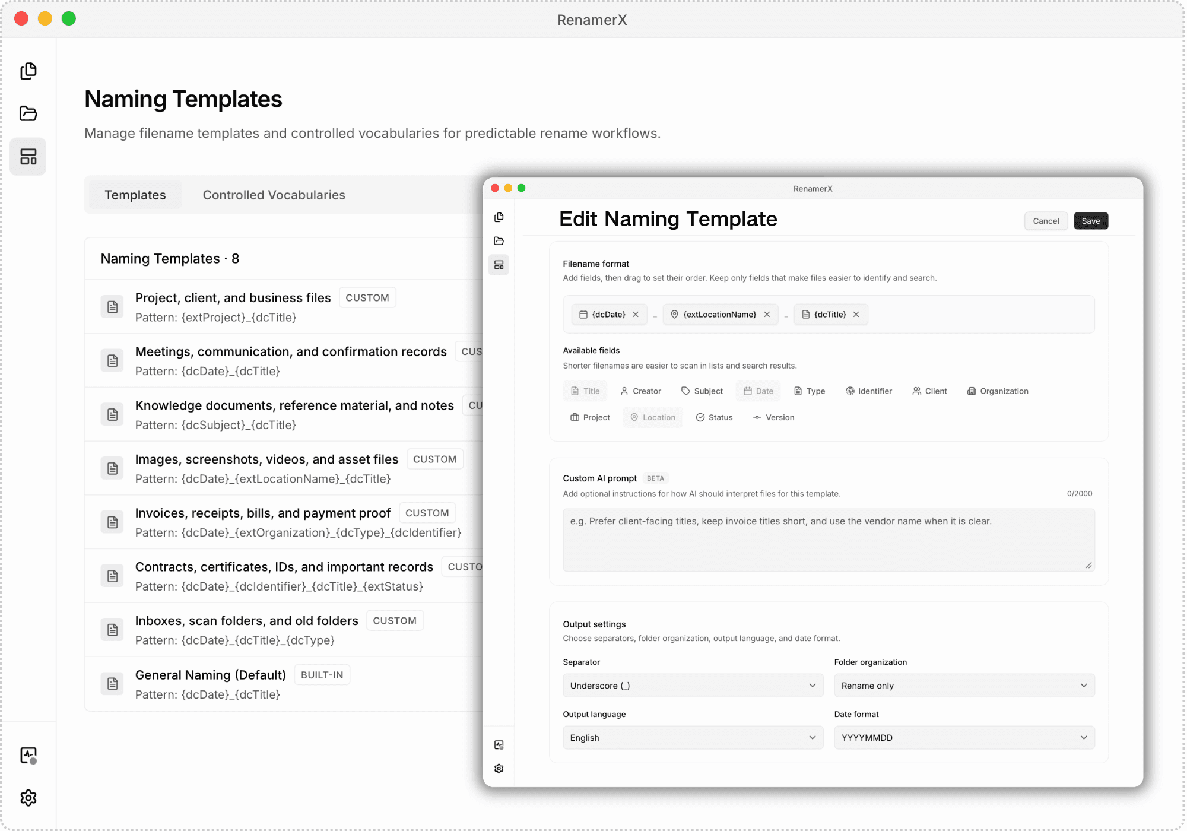Add the Identifier field
This screenshot has height=831, width=1187.
coord(869,391)
